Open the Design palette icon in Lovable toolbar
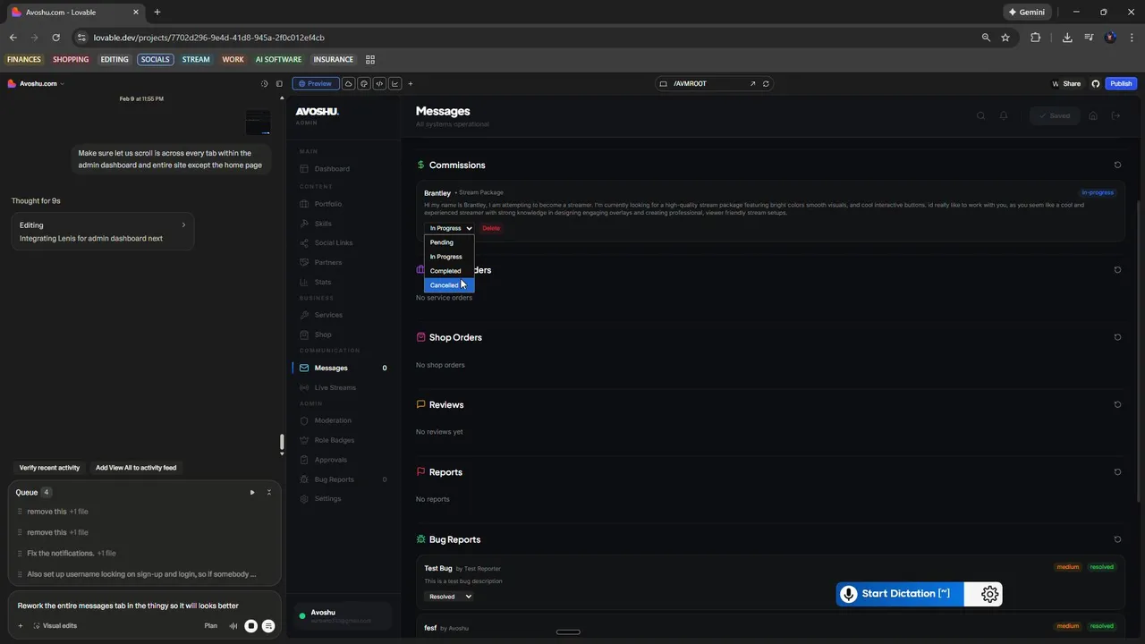The image size is (1145, 644). point(364,83)
